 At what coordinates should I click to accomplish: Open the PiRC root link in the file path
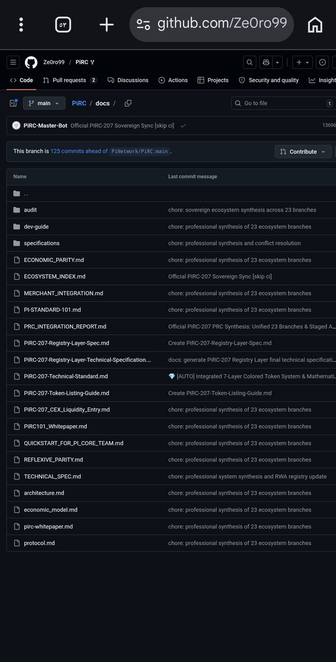click(79, 103)
